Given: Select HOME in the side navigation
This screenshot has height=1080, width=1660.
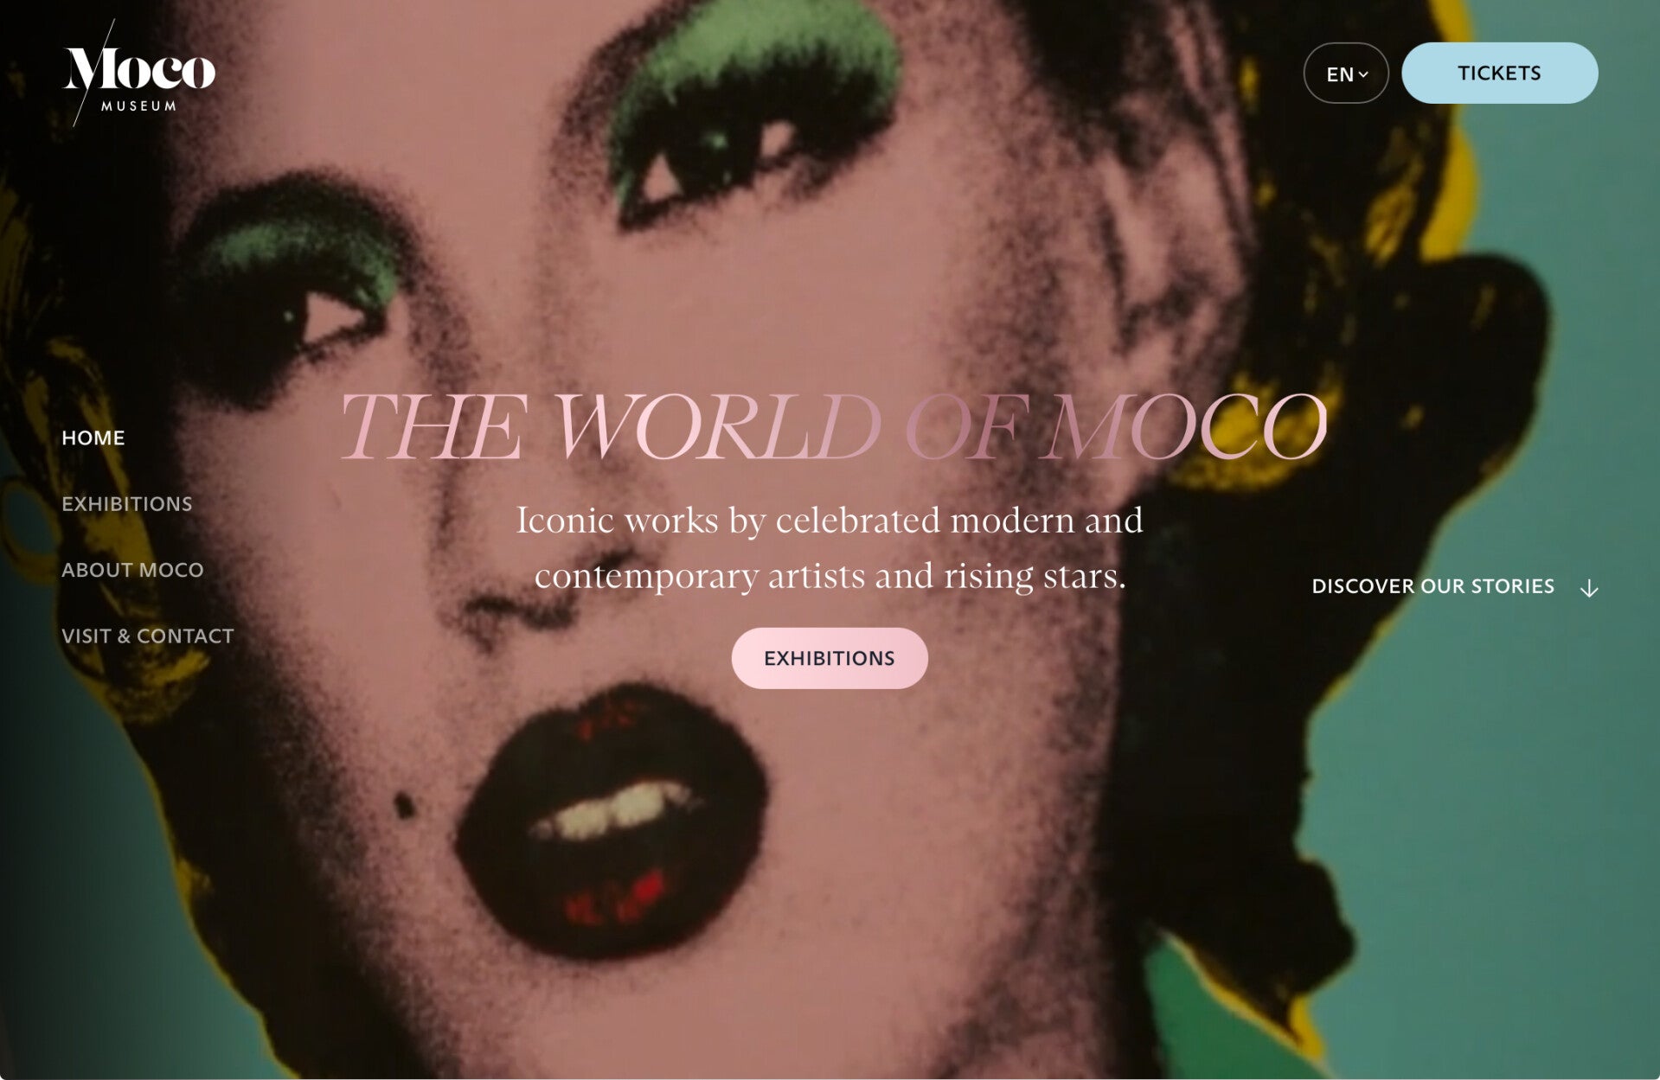Looking at the screenshot, I should pos(93,438).
